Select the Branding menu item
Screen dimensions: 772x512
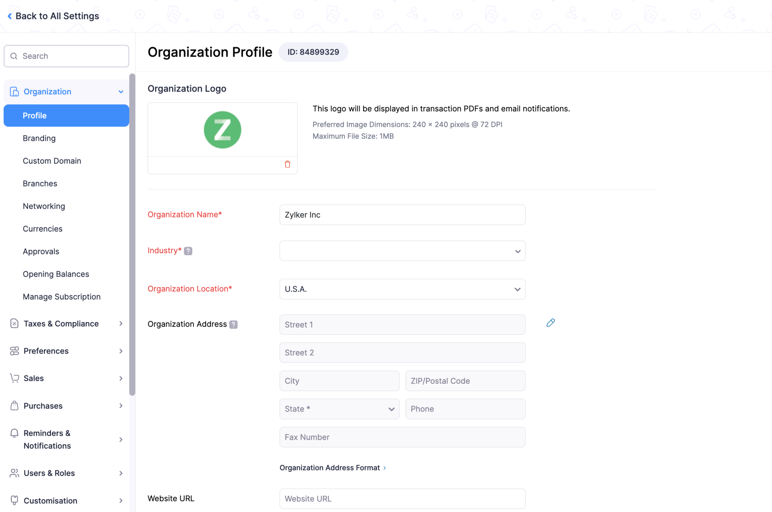click(x=39, y=138)
